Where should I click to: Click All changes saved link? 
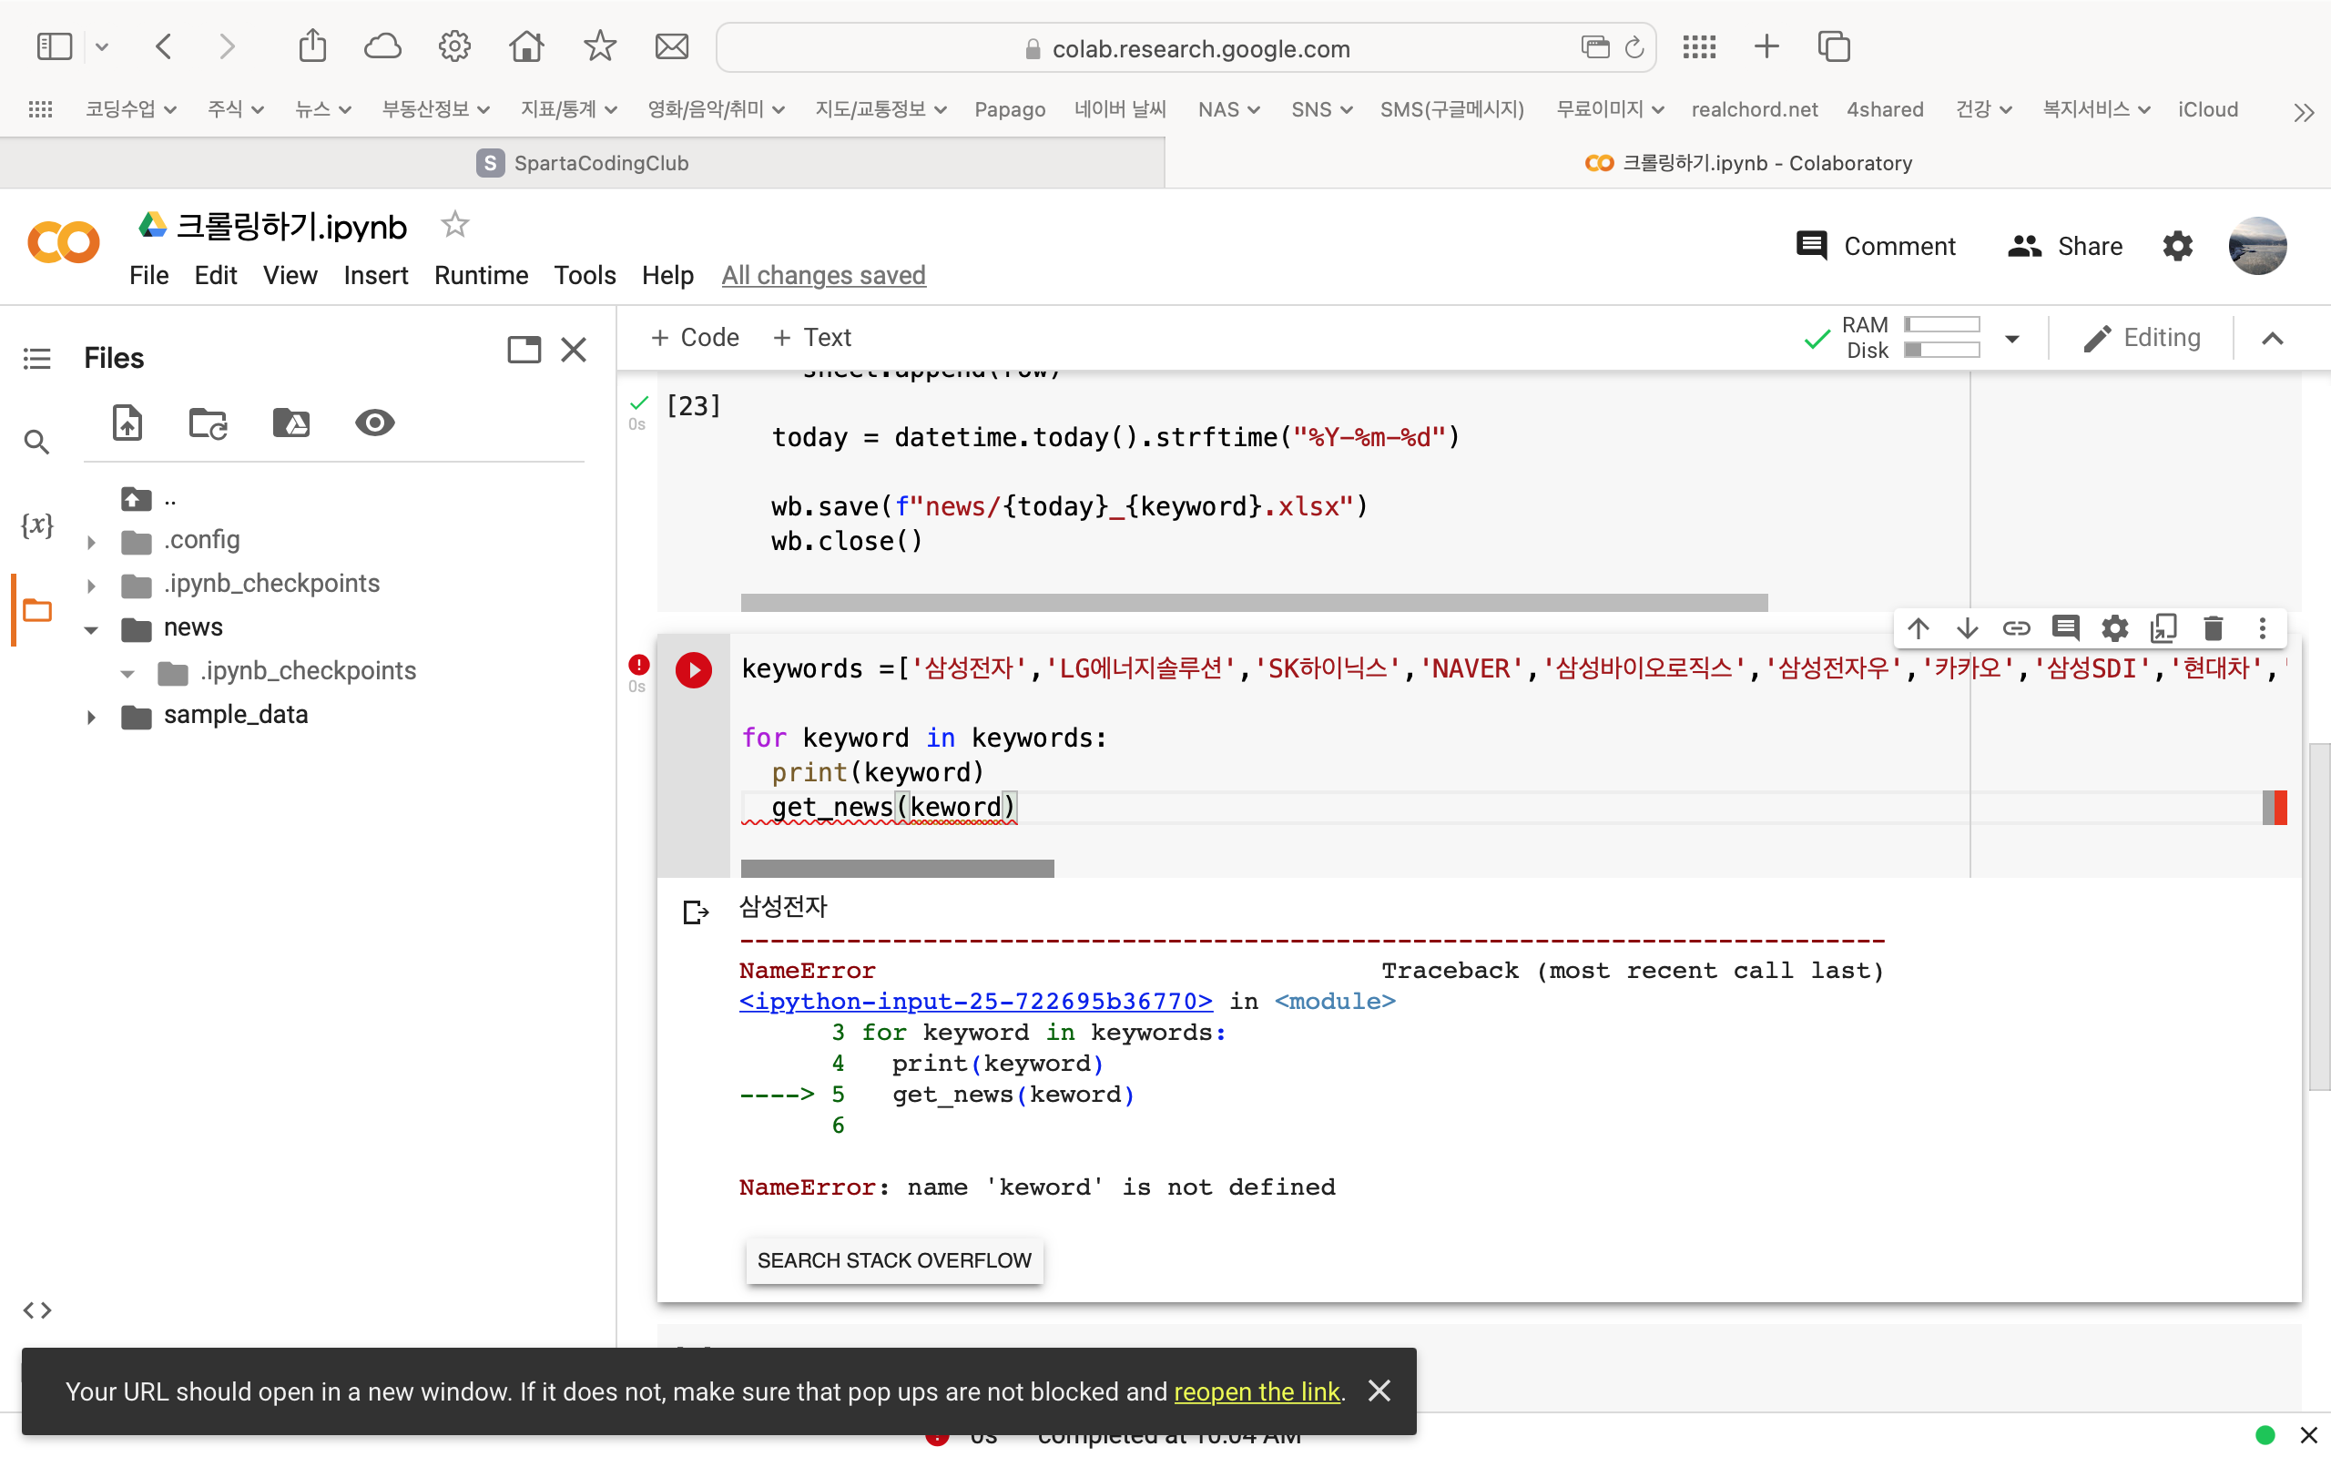pyautogui.click(x=823, y=276)
